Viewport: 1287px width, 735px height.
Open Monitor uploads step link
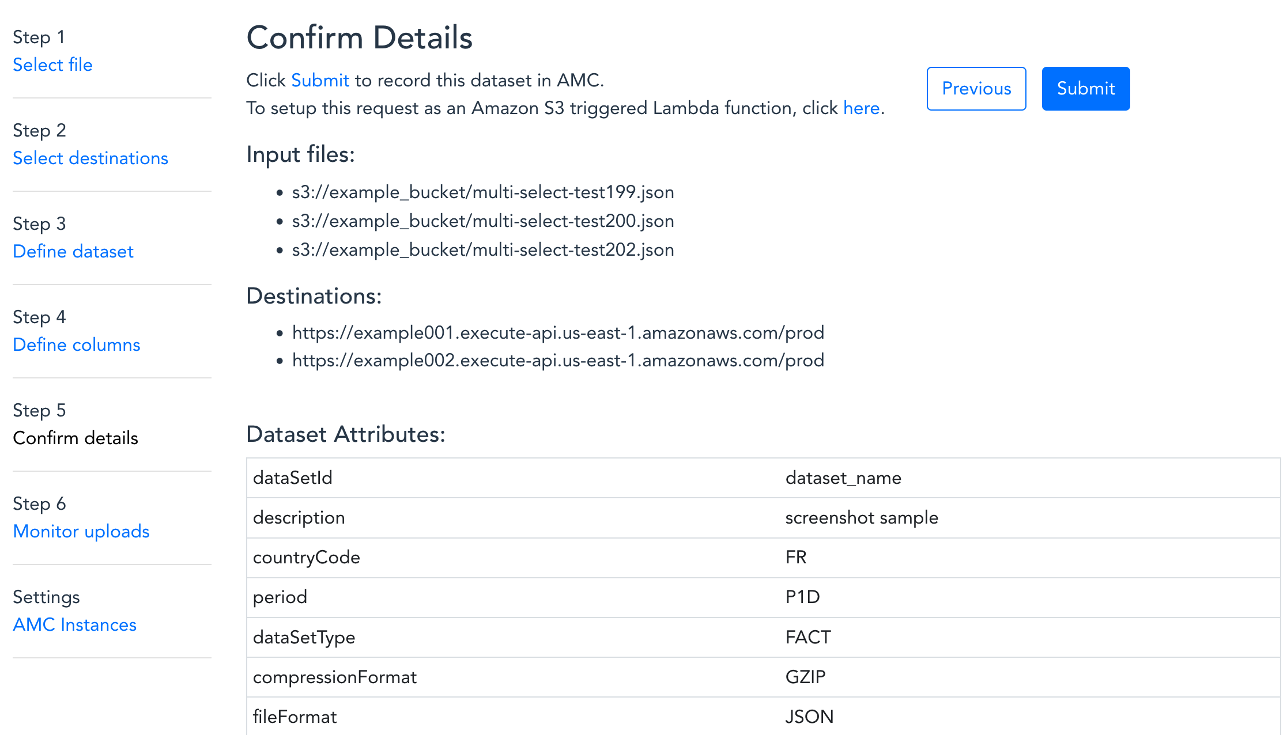(81, 531)
